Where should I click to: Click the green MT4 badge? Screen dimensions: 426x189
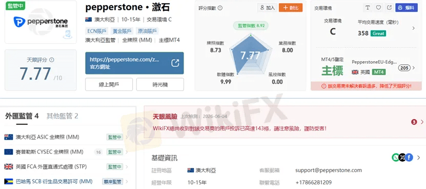(x=379, y=72)
